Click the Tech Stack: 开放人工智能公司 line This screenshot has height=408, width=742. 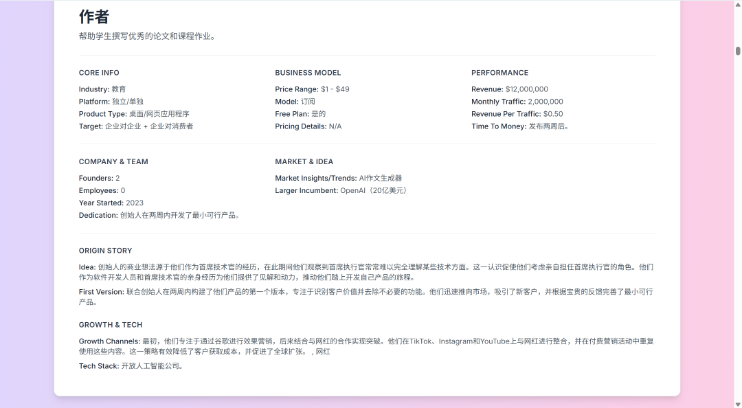click(x=131, y=366)
